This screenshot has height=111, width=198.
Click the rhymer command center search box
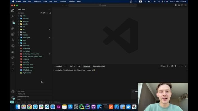pyautogui.click(x=102, y=5)
